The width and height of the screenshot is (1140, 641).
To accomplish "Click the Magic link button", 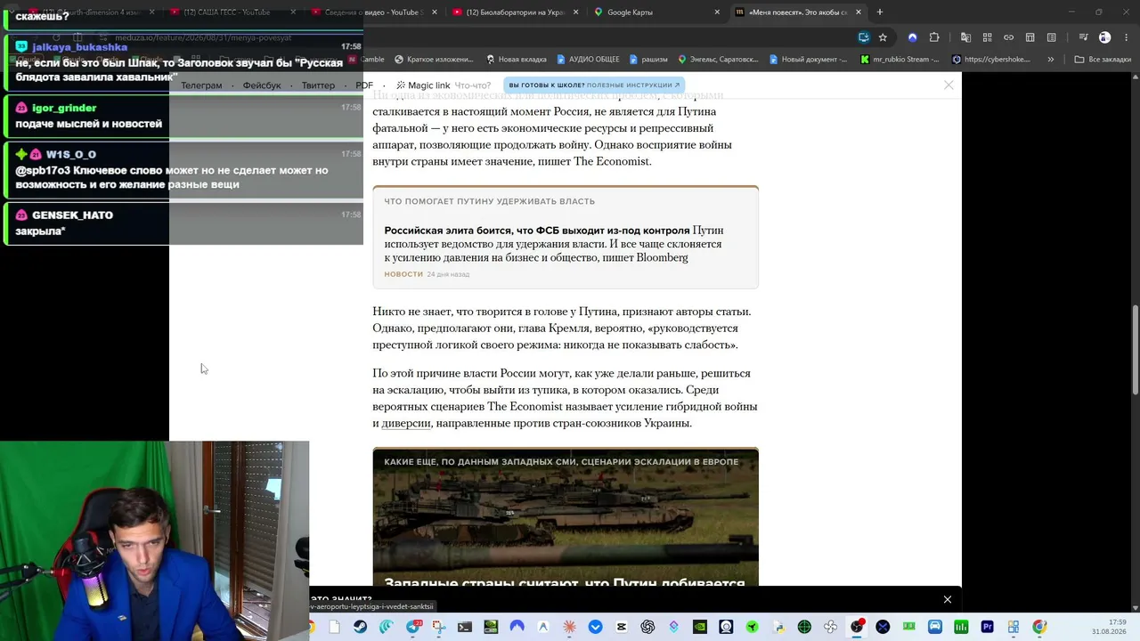I will [424, 85].
